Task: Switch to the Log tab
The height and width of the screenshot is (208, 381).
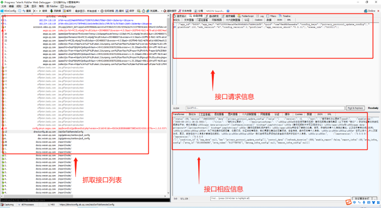Action: pyautogui.click(x=260, y=16)
